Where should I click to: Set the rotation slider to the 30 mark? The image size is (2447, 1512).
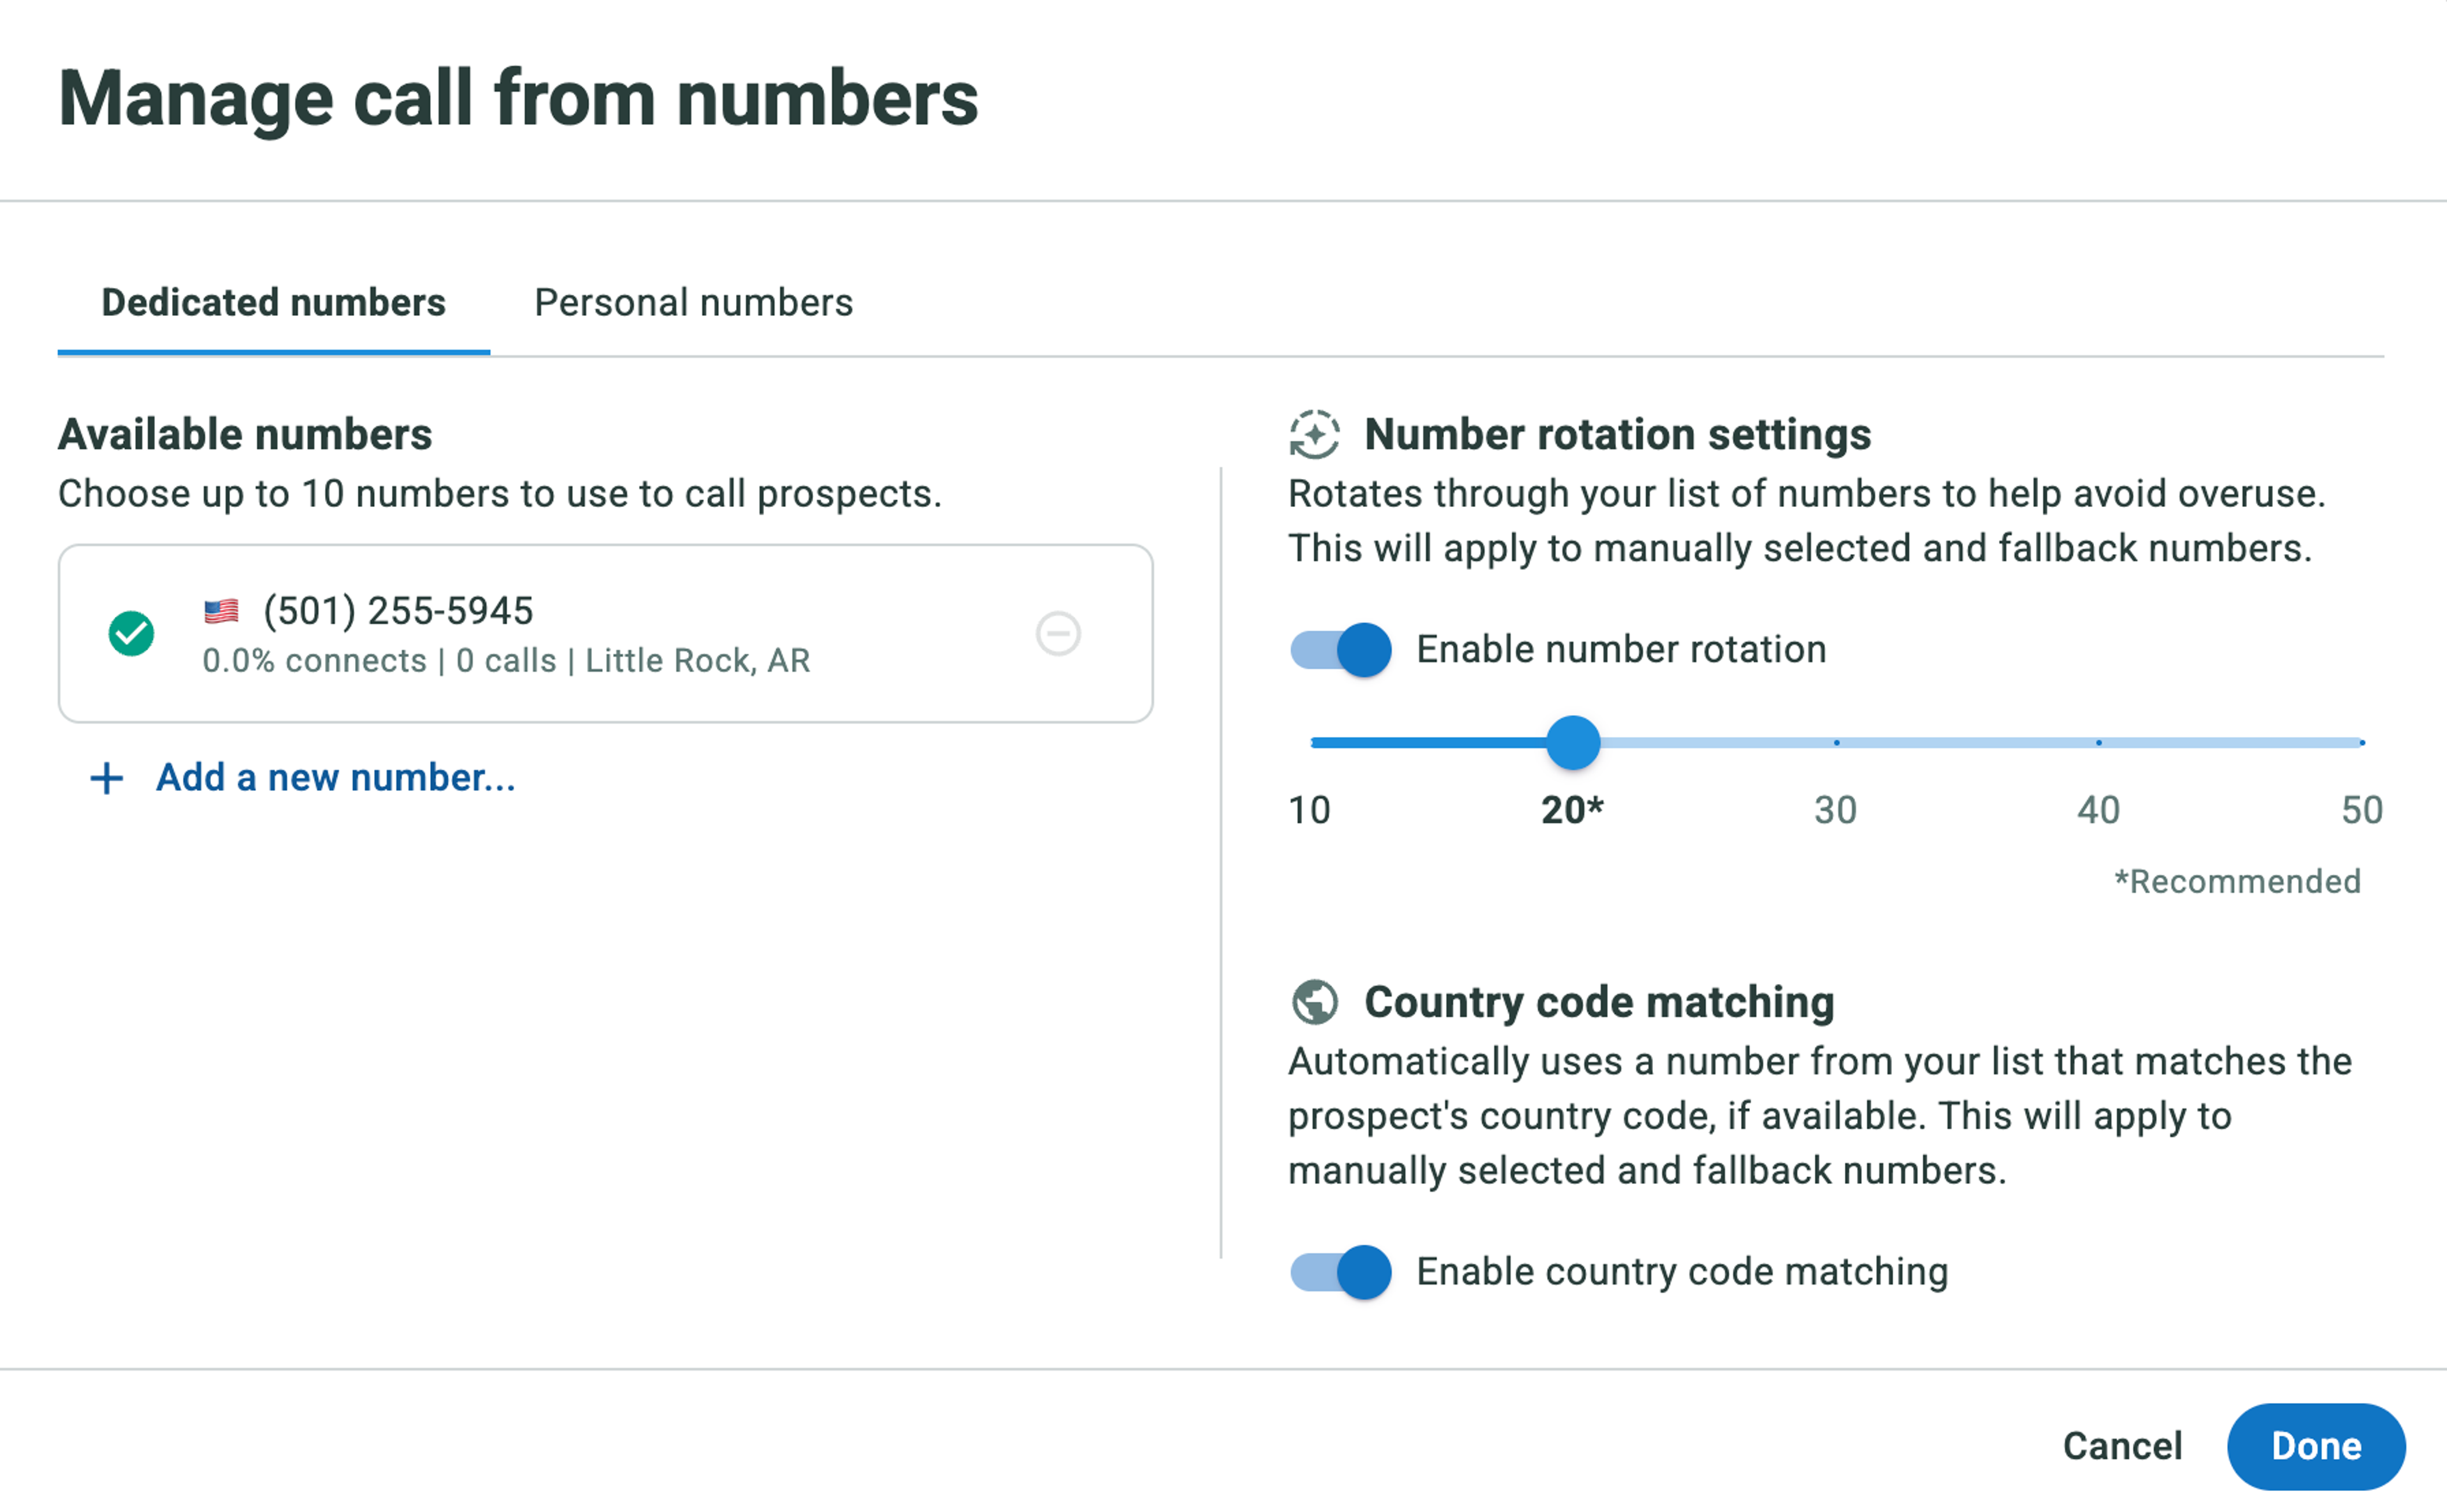[x=1836, y=742]
